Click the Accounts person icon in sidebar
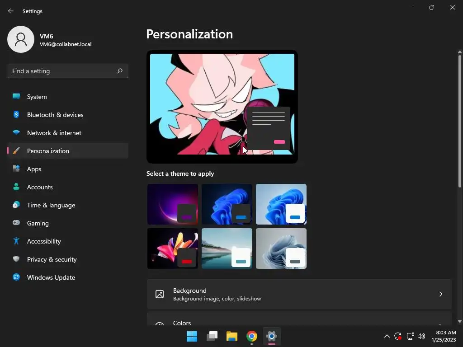This screenshot has height=347, width=463. (16, 187)
